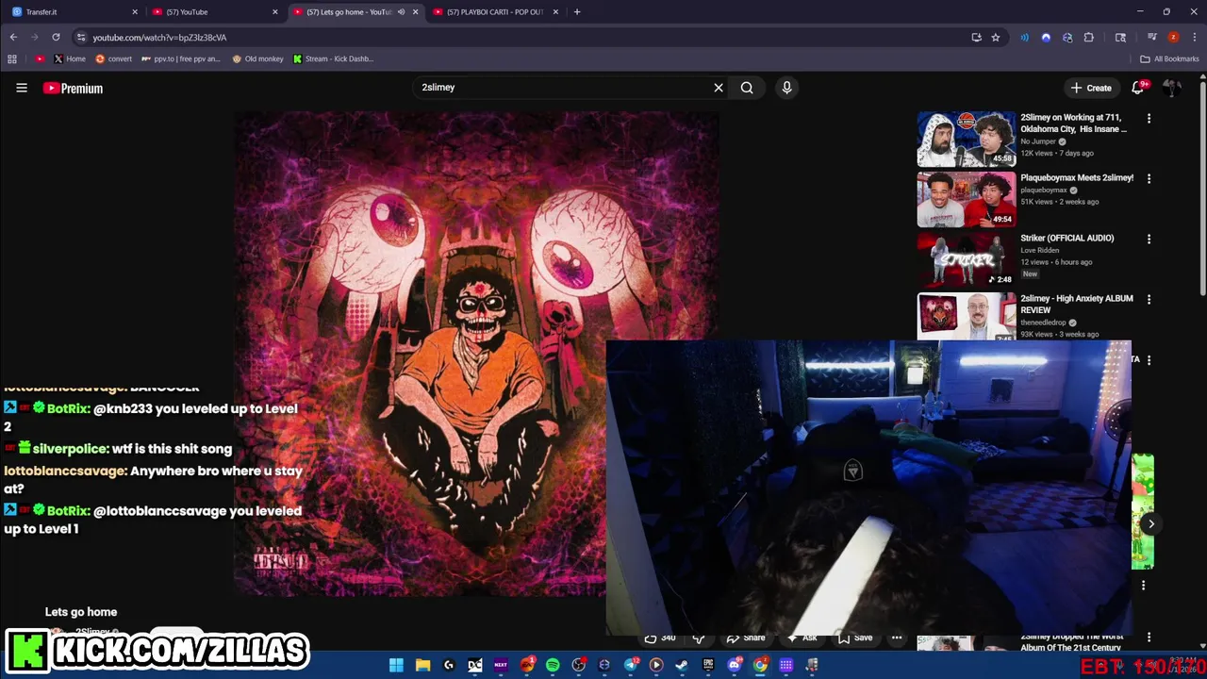1207x679 pixels.
Task: Bookmark this page with the star icon
Action: pos(996,38)
